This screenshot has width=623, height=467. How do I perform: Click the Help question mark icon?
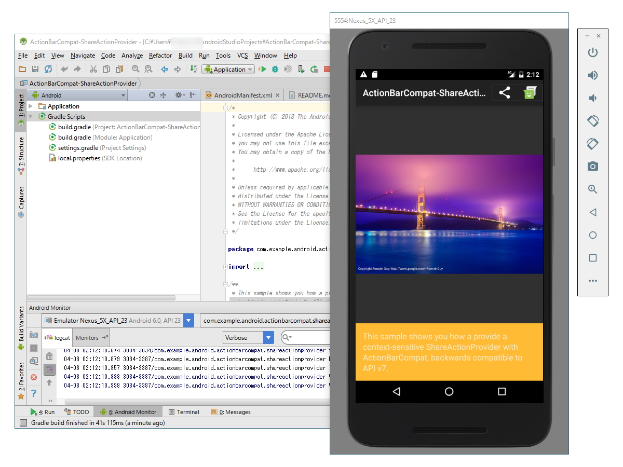coord(34,393)
